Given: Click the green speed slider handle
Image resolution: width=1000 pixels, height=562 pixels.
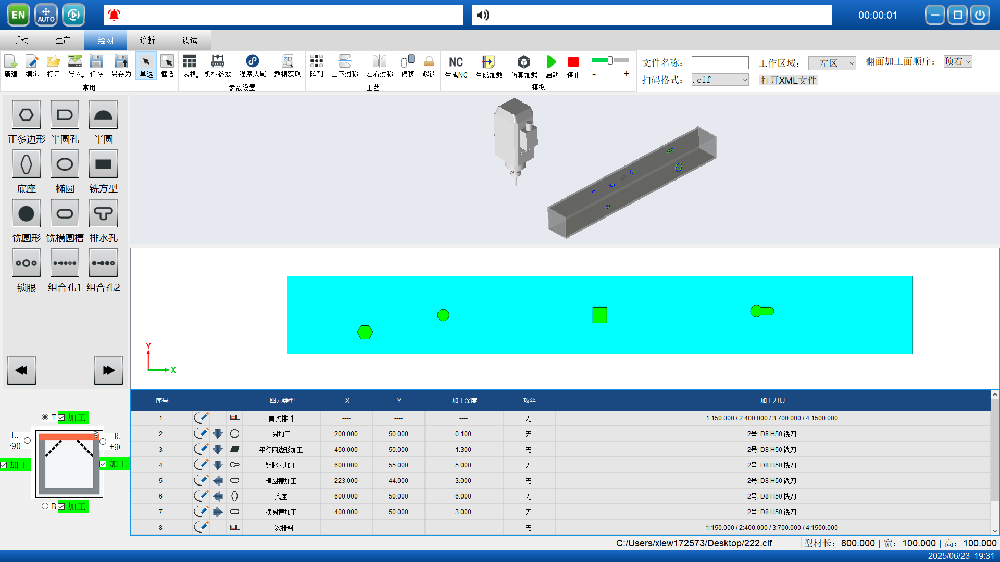Looking at the screenshot, I should point(610,60).
